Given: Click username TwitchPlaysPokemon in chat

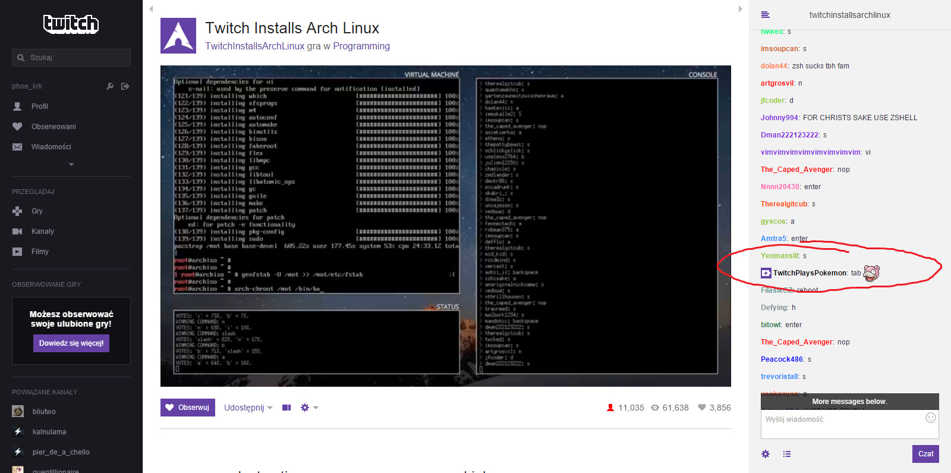Looking at the screenshot, I should click(x=810, y=273).
